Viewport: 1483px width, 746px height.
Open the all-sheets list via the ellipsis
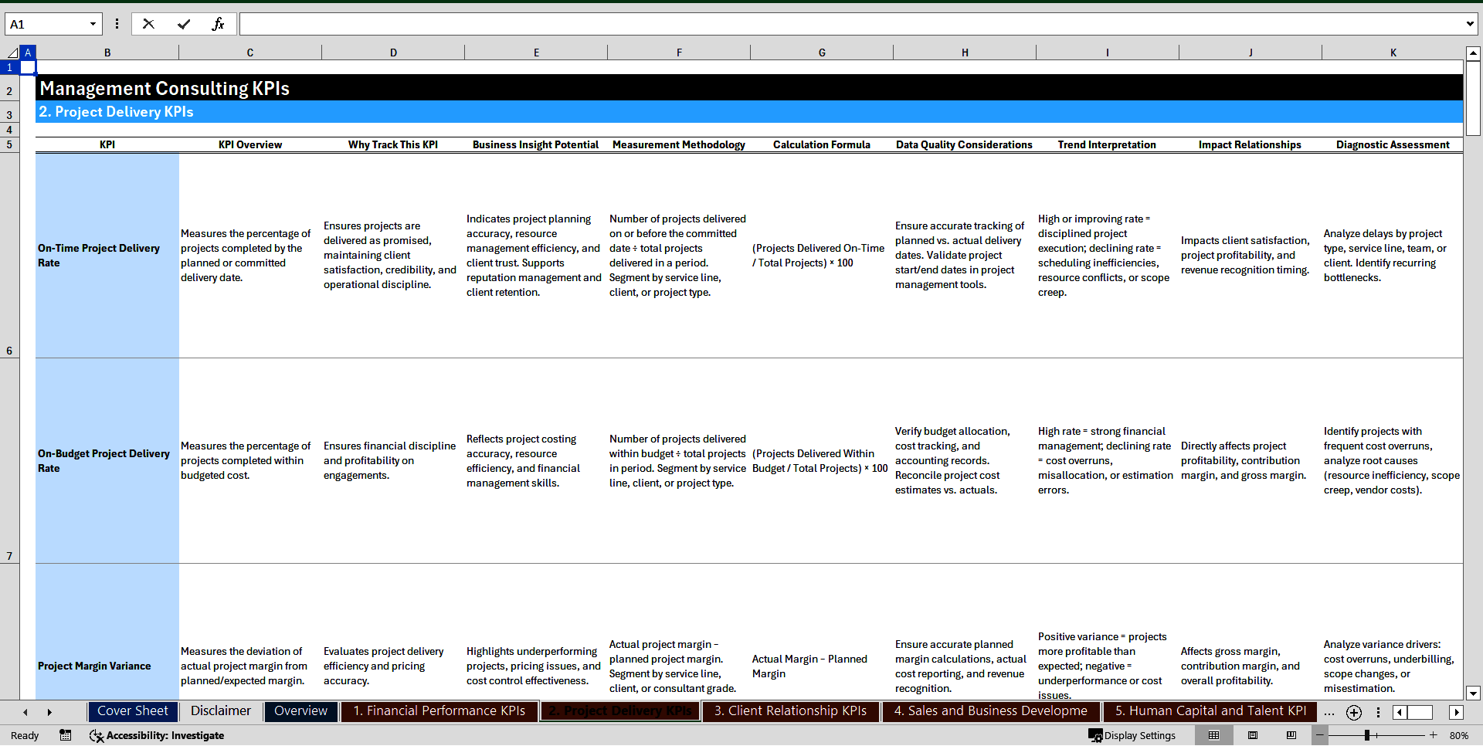(1329, 712)
